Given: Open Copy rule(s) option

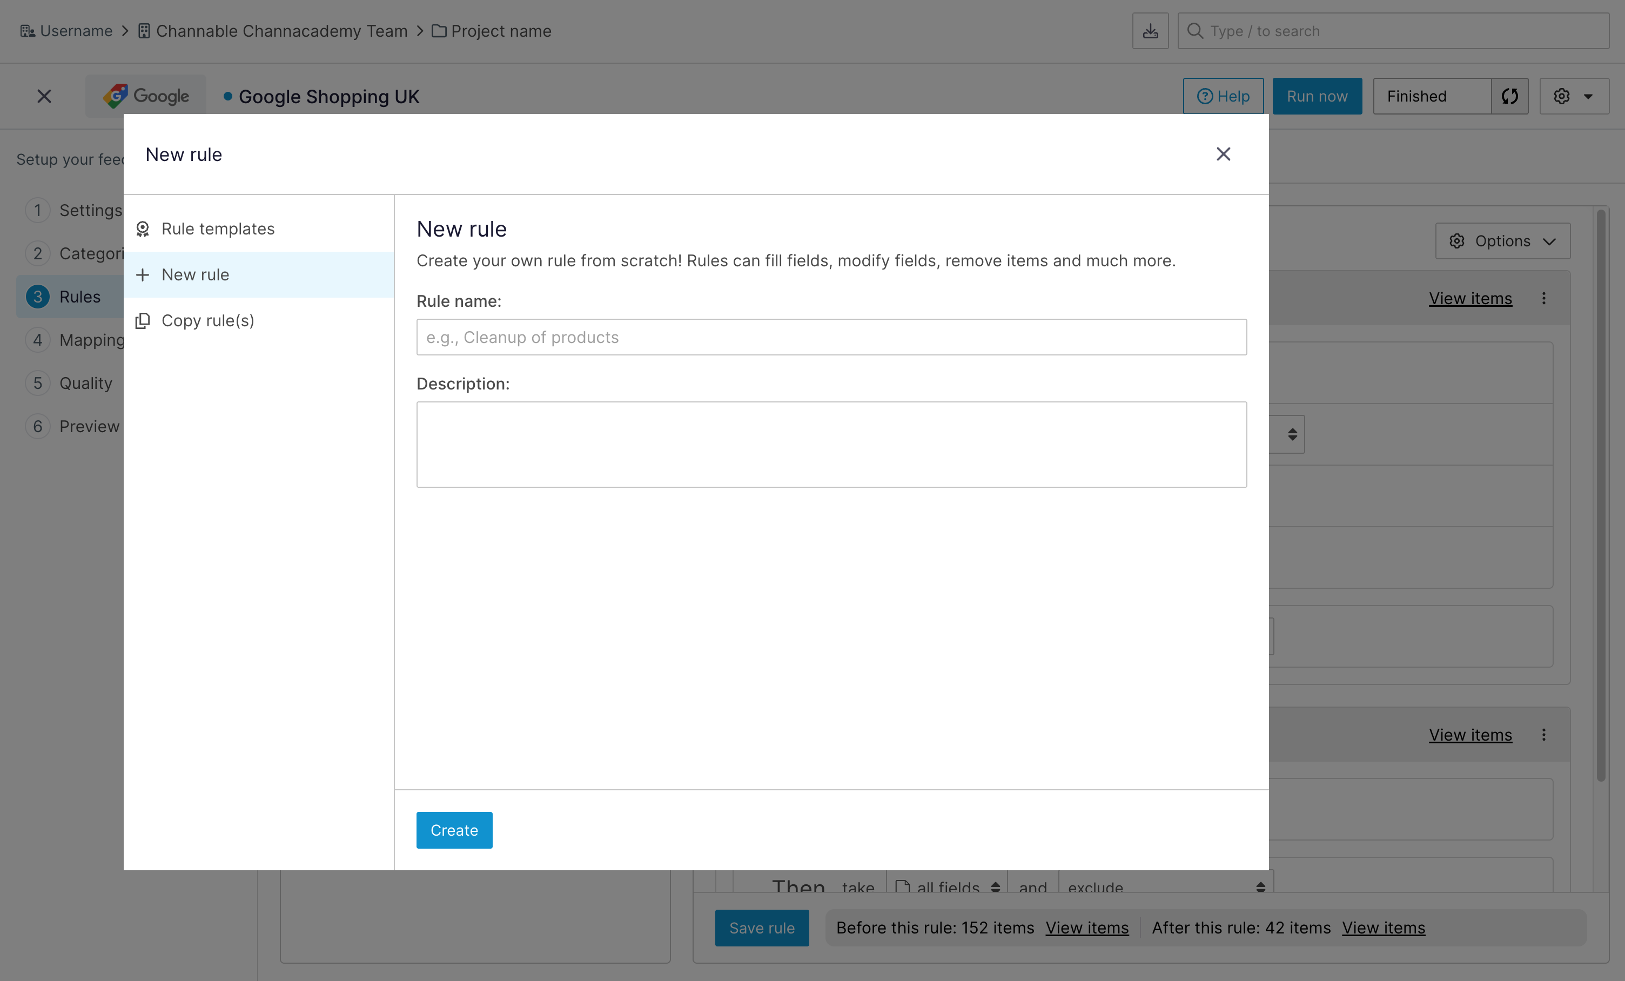Looking at the screenshot, I should 259,320.
